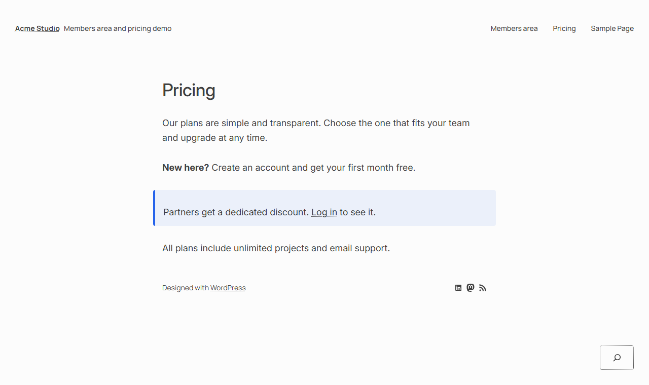The image size is (649, 385).
Task: Visit the WordPress footer link
Action: tap(228, 288)
